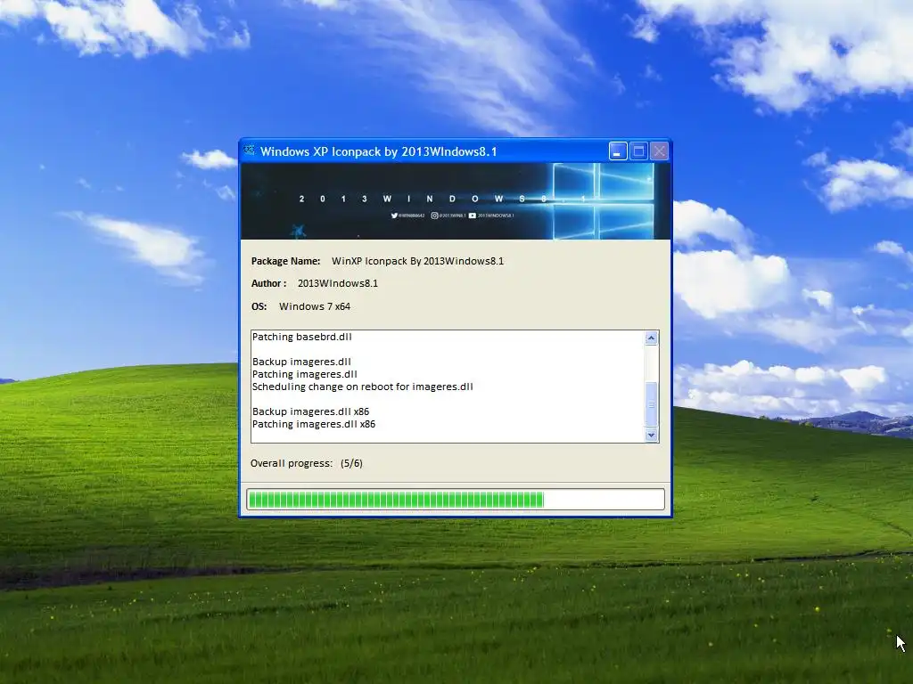Screen dimensions: 913x684
Task: Click the Twitter handle in the banner
Action: [x=408, y=216]
